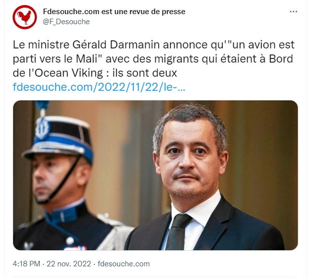Click the 22 nov. 2022 date
This screenshot has height=278, width=313.
tap(69, 264)
